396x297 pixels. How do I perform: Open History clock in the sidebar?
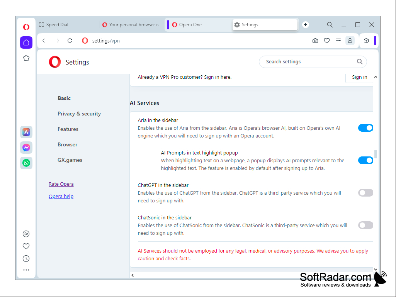click(x=26, y=259)
